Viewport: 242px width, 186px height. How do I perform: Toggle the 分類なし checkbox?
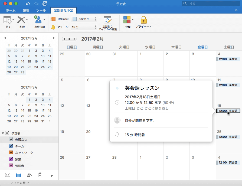pyautogui.click(x=11, y=139)
